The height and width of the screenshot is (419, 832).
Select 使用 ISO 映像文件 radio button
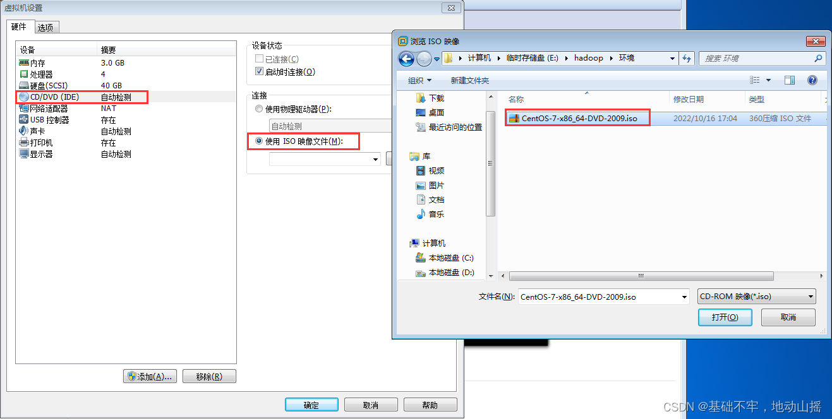coord(259,141)
